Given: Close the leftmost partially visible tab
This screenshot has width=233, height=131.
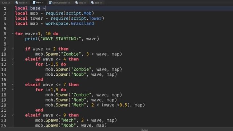Looking at the screenshot, I should [9, 3].
